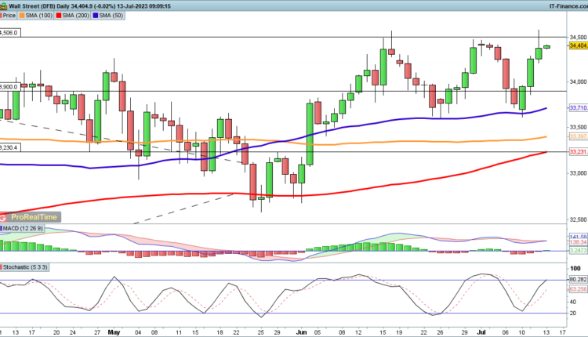Click the yellow current price tag 34,404
The image size is (588, 337).
578,47
